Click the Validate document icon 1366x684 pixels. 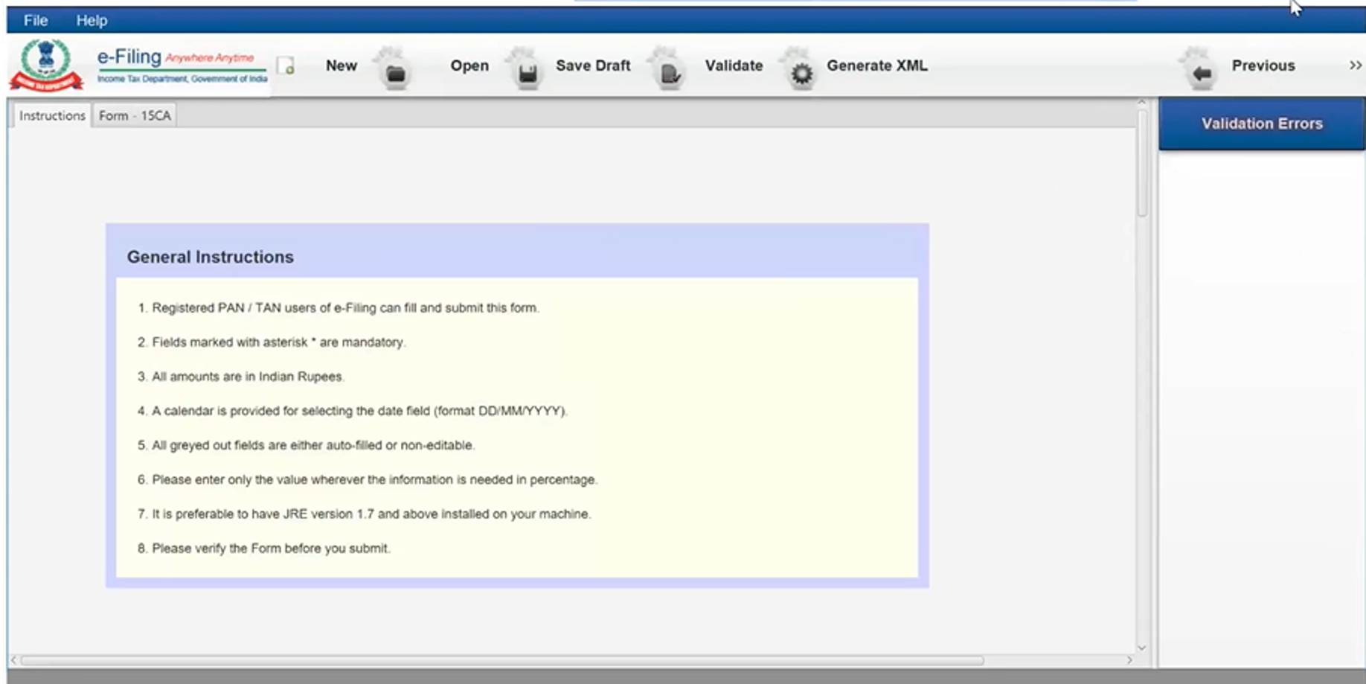669,73
